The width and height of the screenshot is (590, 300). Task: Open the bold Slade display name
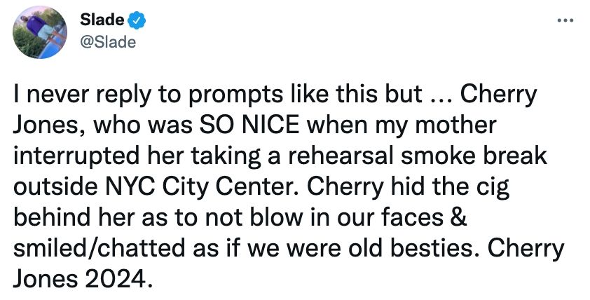tap(102, 20)
